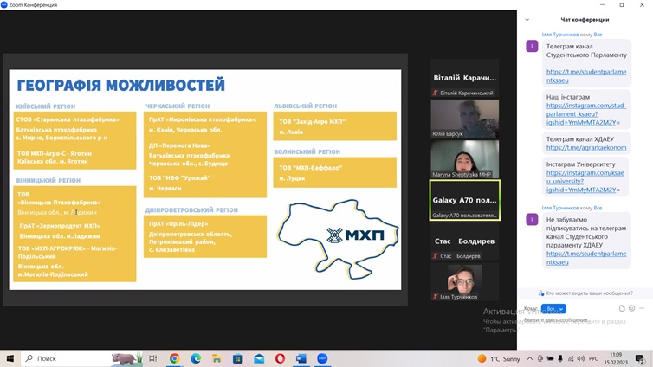Expand hidden system tray icons
The width and height of the screenshot is (653, 367).
click(530, 358)
